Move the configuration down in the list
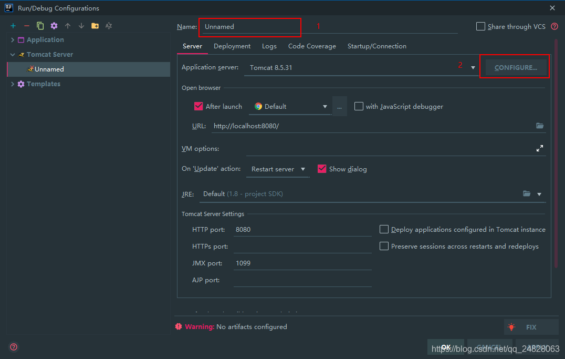Image resolution: width=565 pixels, height=359 pixels. (81, 26)
